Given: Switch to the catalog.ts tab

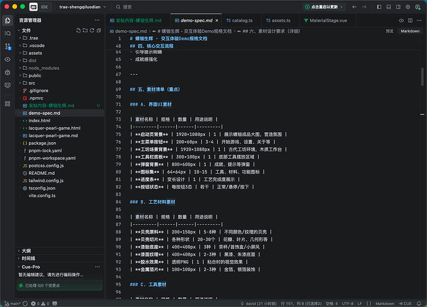Looking at the screenshot, I should pyautogui.click(x=239, y=20).
